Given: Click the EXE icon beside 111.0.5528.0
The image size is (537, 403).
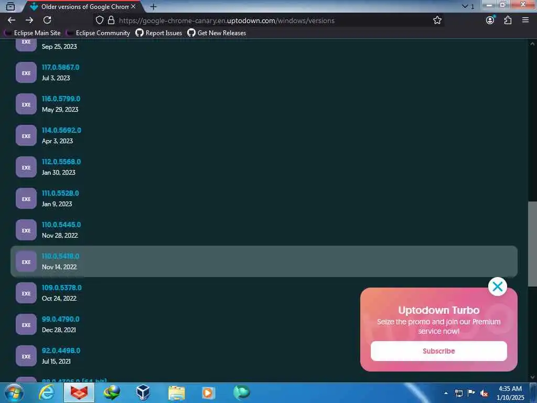Looking at the screenshot, I should (26, 199).
